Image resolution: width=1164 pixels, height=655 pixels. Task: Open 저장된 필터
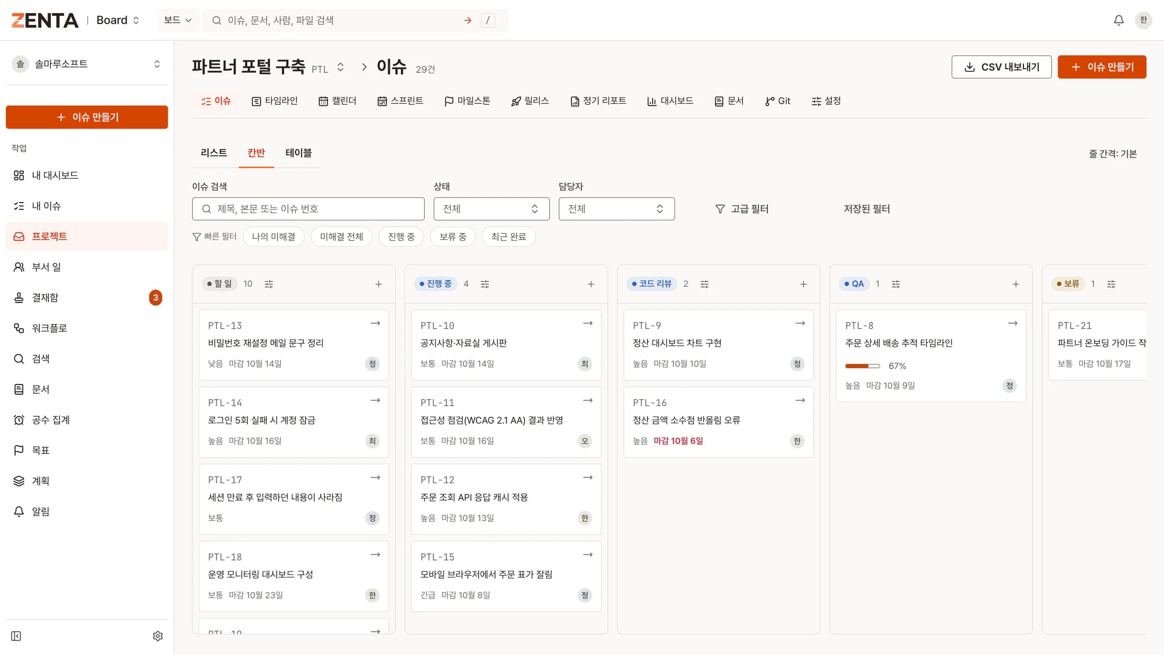coord(867,209)
